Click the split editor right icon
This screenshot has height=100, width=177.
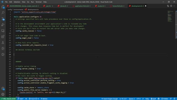[x=171, y=6]
